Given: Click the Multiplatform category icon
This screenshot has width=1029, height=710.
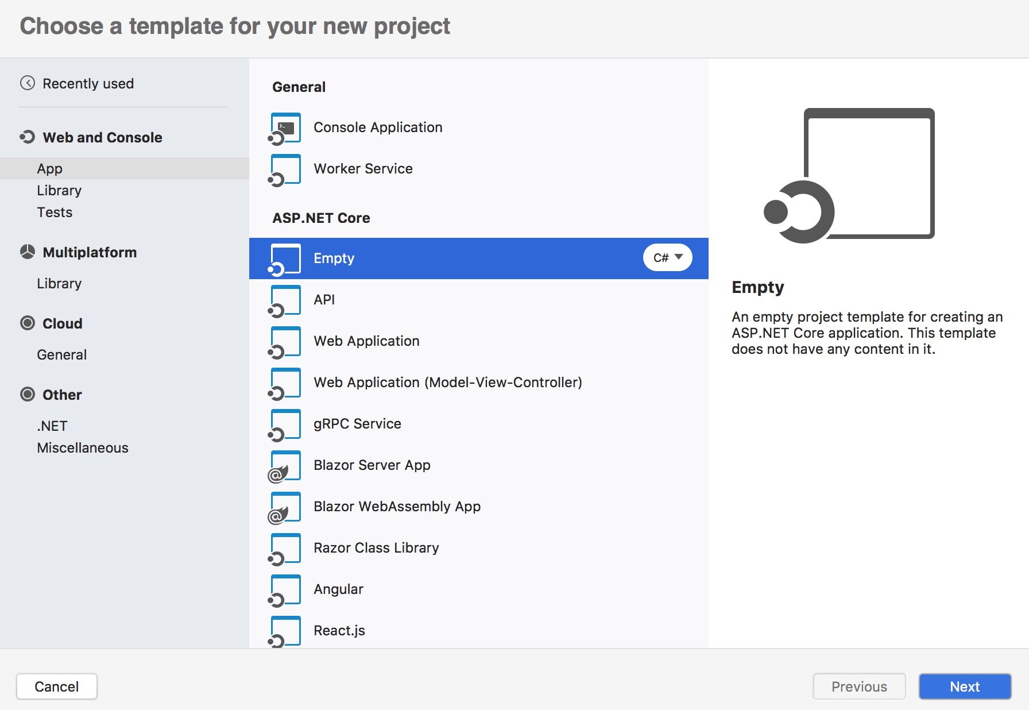Looking at the screenshot, I should [28, 252].
